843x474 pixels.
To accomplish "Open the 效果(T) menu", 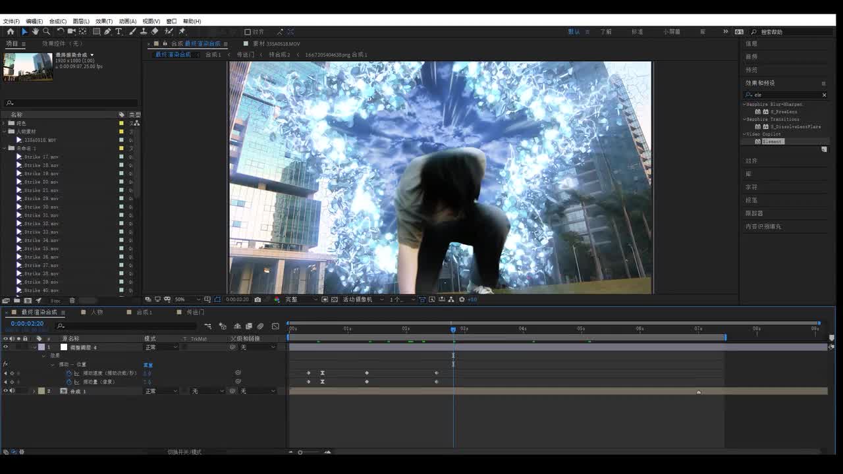I will pyautogui.click(x=103, y=21).
